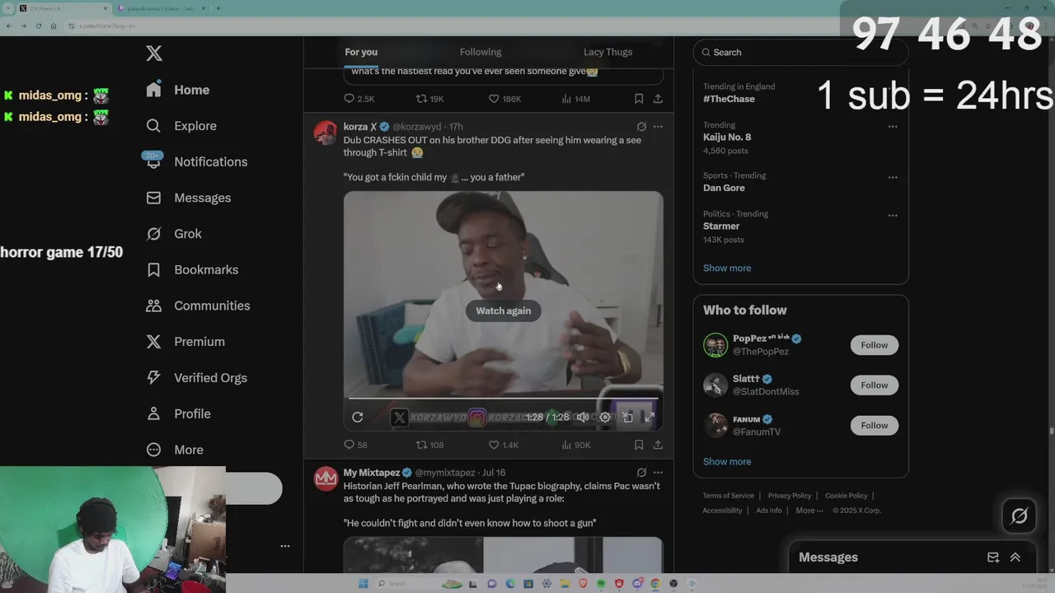This screenshot has width=1055, height=593.
Task: Open the footer More dropdown
Action: click(809, 511)
